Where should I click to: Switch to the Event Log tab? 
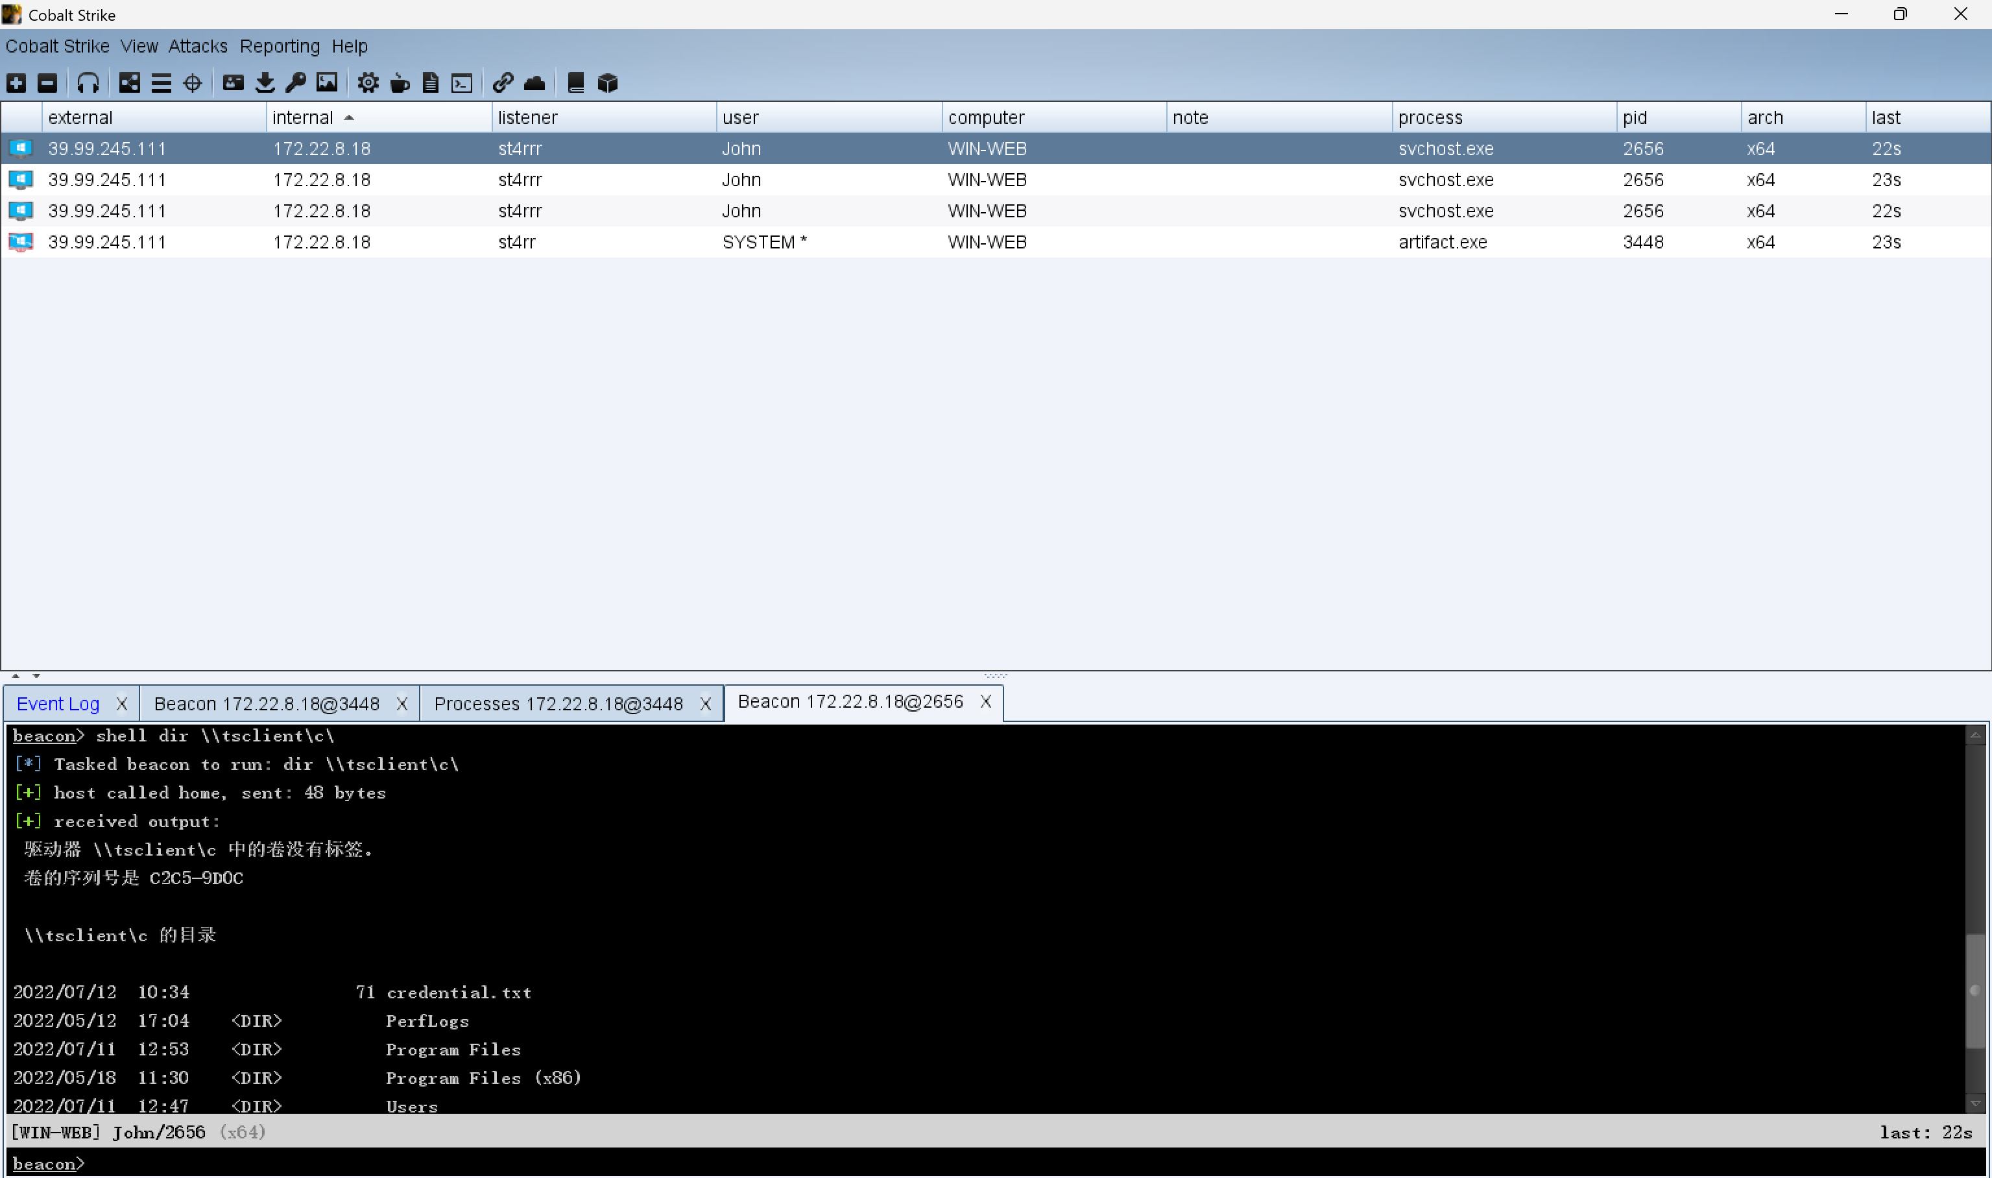pos(58,704)
